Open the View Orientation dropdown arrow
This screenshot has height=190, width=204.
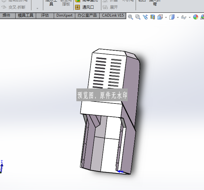pyautogui.click(x=166, y=17)
